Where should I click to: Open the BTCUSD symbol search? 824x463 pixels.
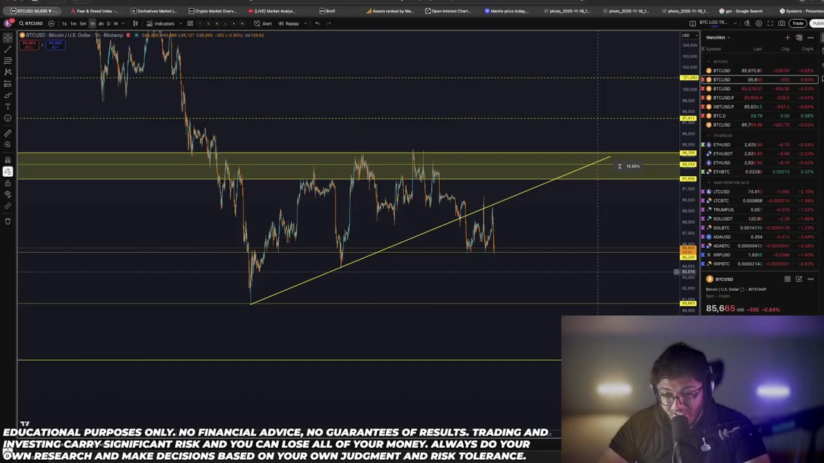[31, 23]
